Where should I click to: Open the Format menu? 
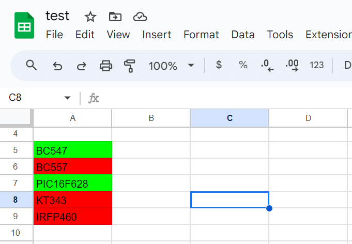201,35
